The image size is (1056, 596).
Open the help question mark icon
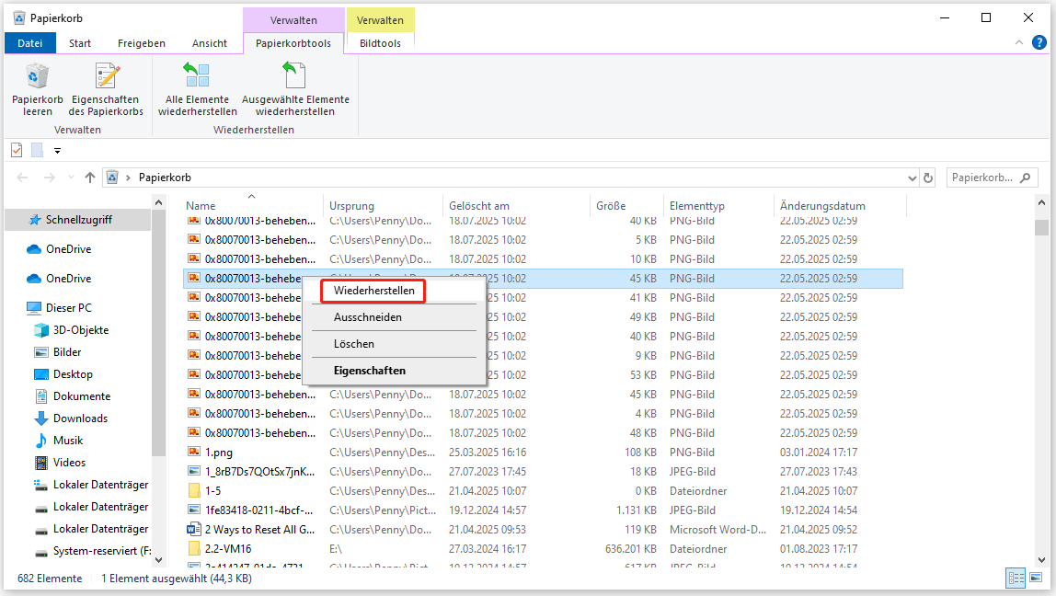(x=1039, y=42)
